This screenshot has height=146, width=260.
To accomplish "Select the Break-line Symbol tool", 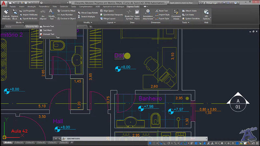I will click(129, 15).
